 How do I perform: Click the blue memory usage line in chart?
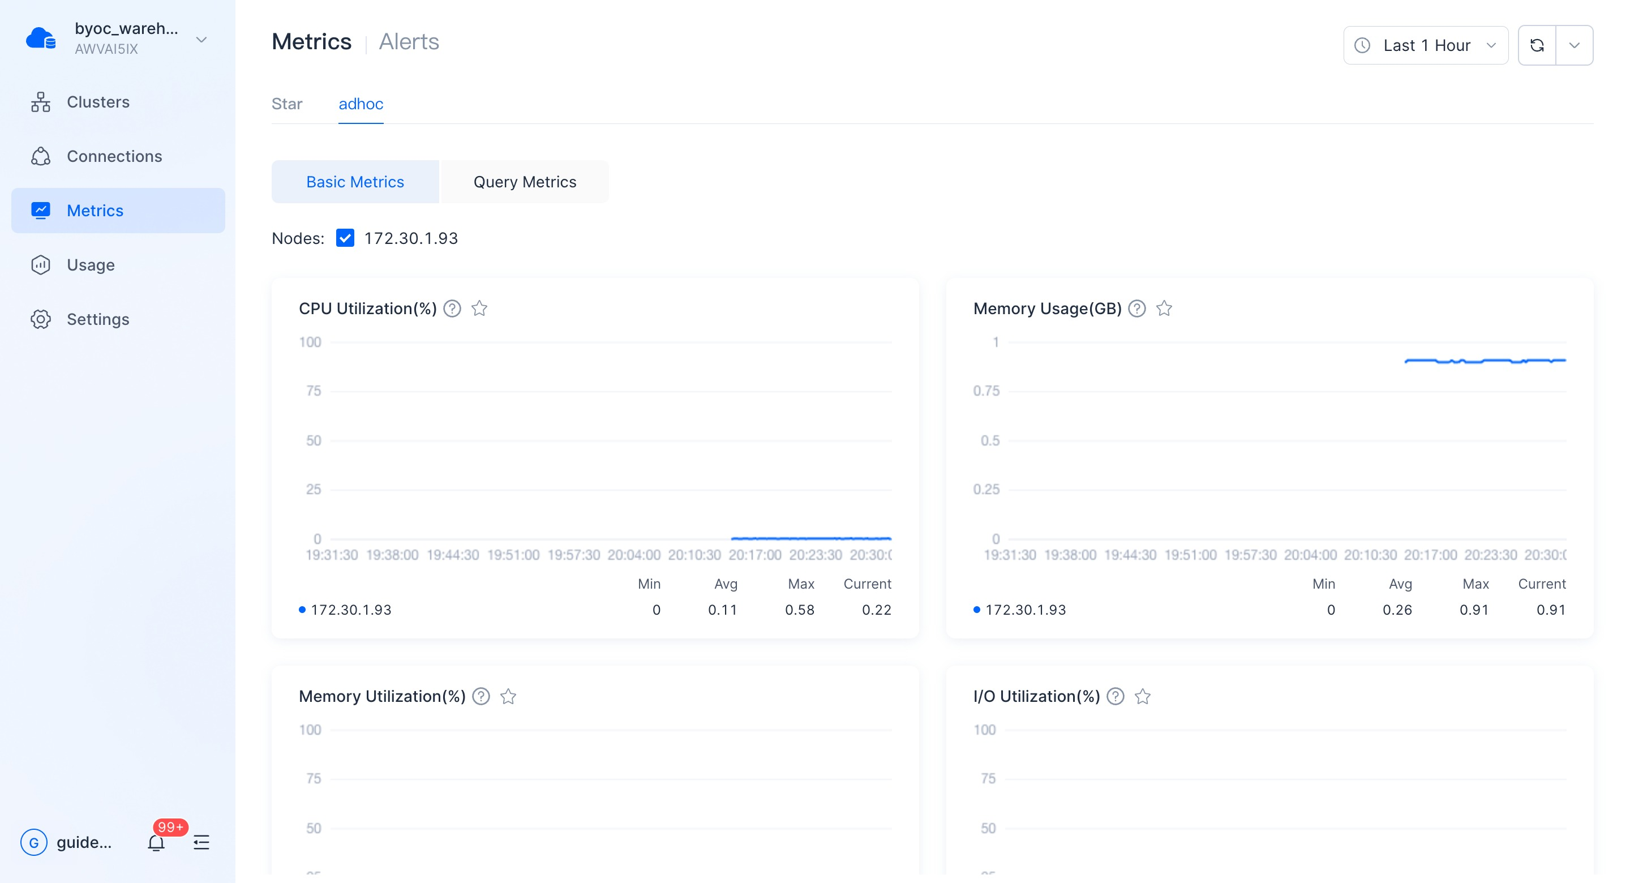(1485, 361)
